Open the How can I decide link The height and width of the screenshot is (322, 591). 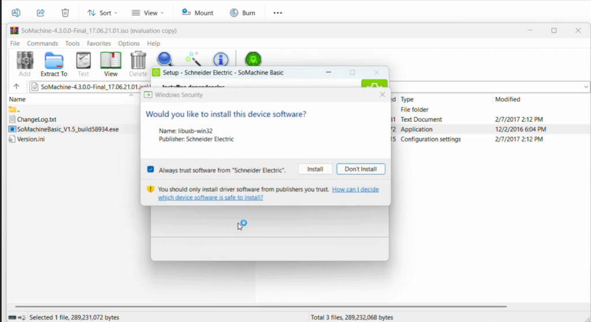[355, 189]
